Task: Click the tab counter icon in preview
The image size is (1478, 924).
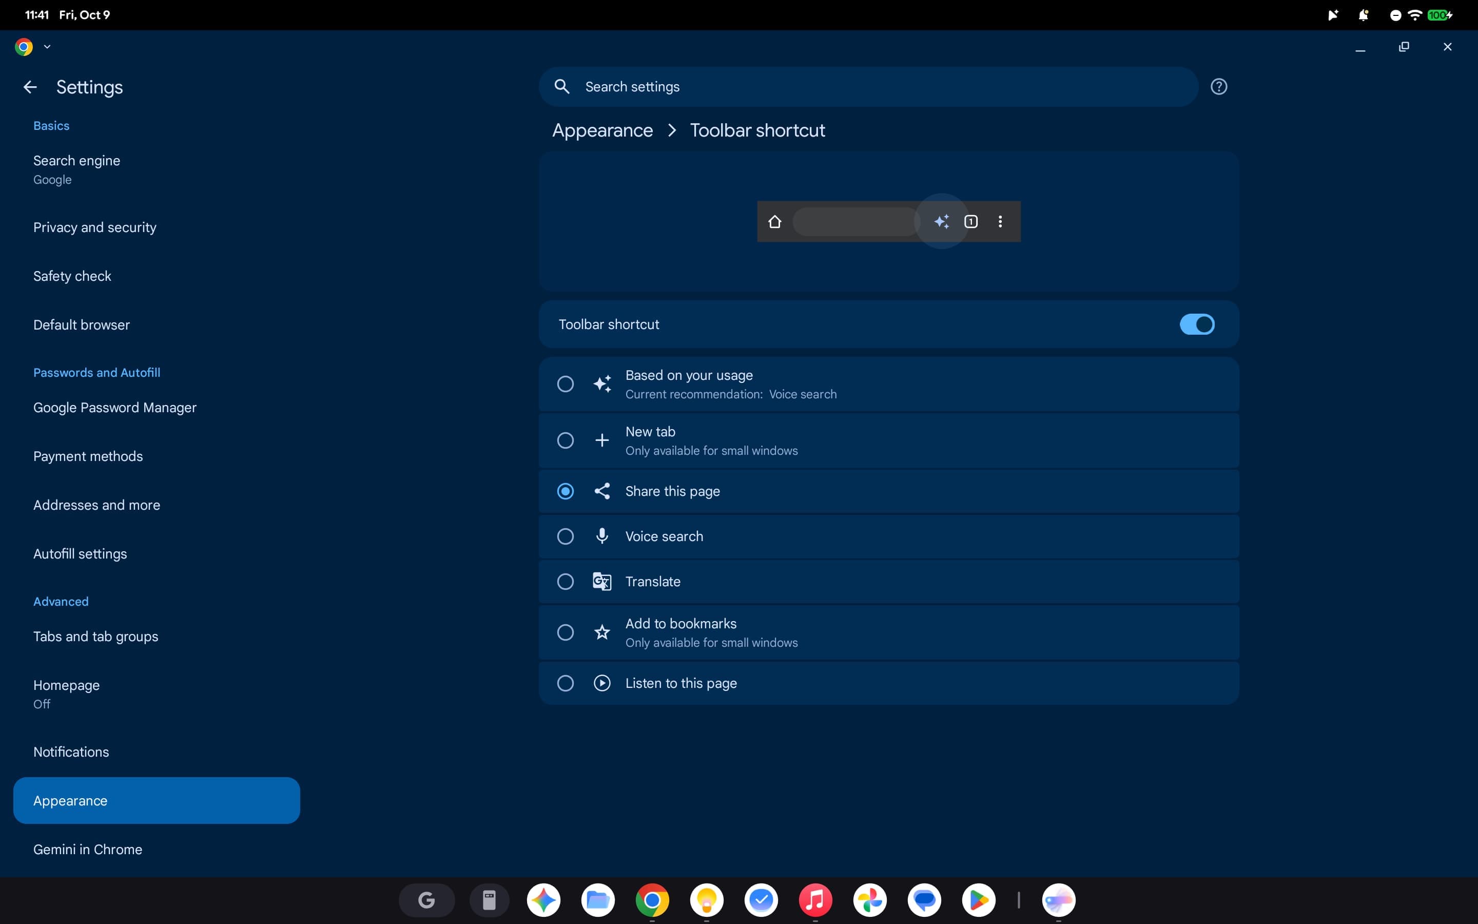Action: [970, 222]
